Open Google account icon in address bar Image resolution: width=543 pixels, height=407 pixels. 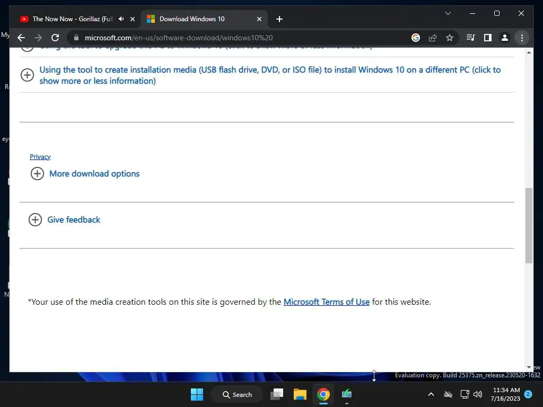pyautogui.click(x=416, y=38)
